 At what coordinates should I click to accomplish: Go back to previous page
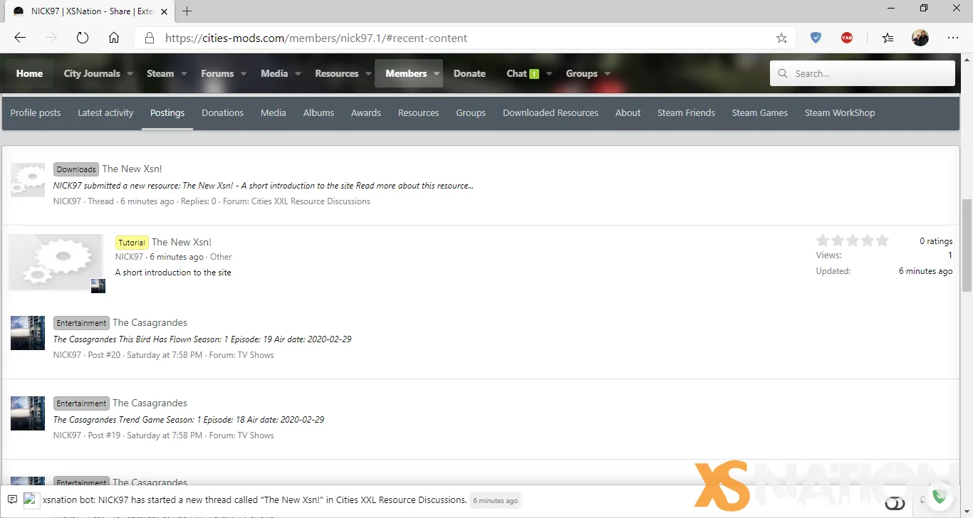(x=20, y=38)
